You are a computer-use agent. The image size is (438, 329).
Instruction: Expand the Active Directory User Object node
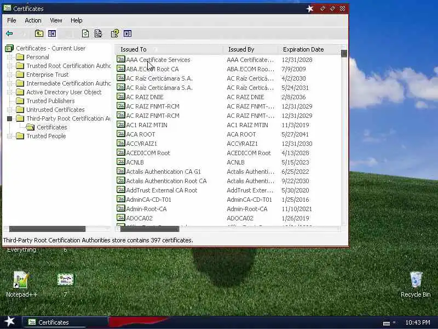(10, 92)
